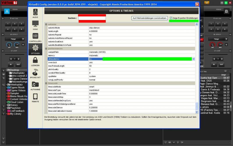Select the cpuMeter option row
This screenshot has height=146, width=233.
click(x=121, y=76)
